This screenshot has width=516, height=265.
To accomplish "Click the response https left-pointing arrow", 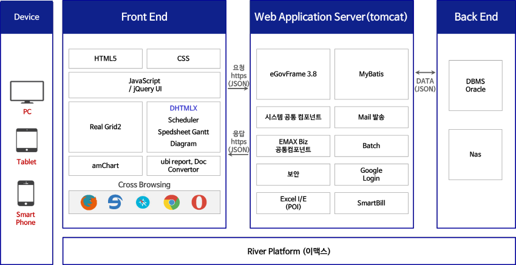I will click(x=239, y=155).
